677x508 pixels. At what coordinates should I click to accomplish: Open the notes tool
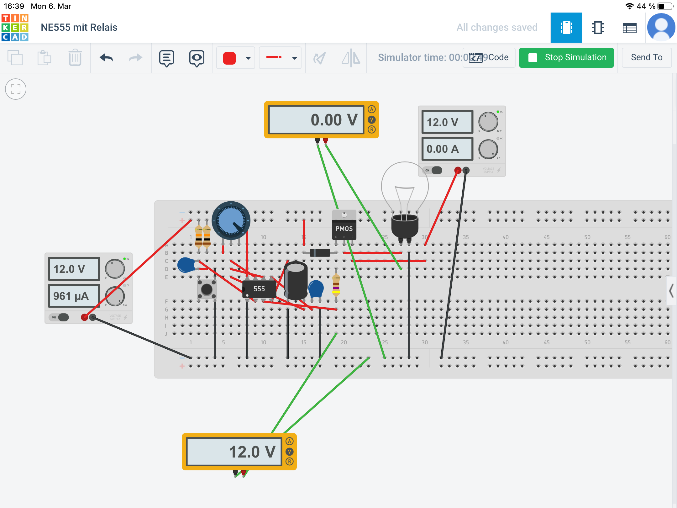click(x=166, y=58)
